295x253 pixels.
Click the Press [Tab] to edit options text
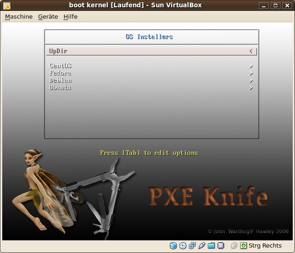[x=149, y=153]
